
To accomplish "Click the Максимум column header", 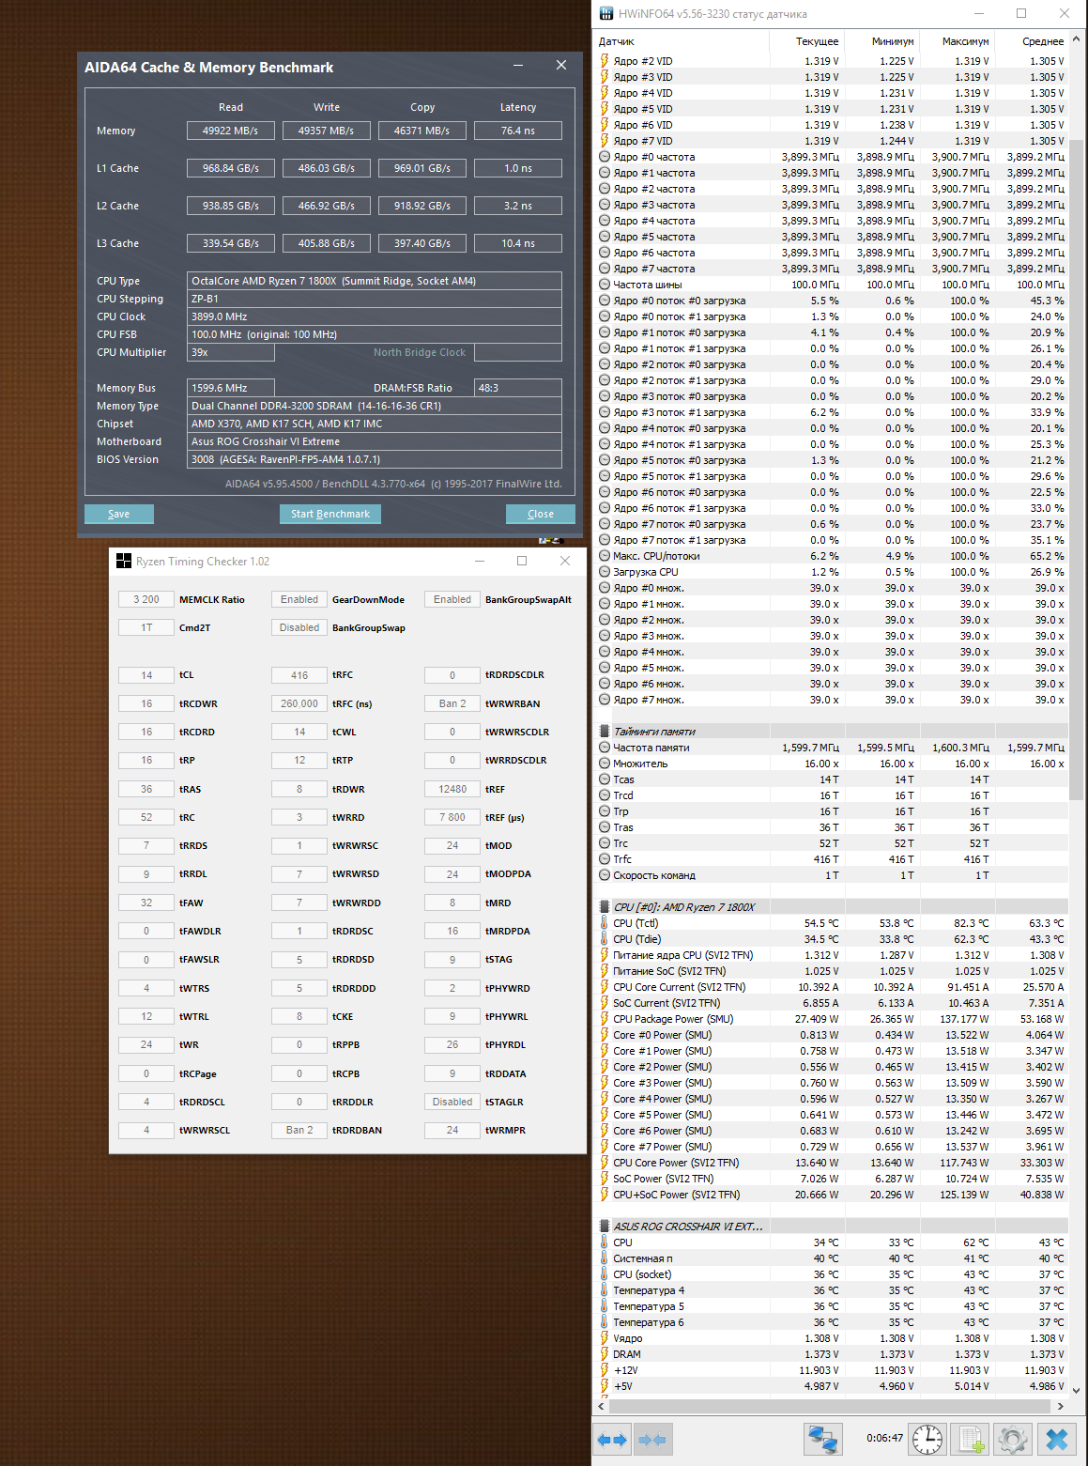I will 958,41.
